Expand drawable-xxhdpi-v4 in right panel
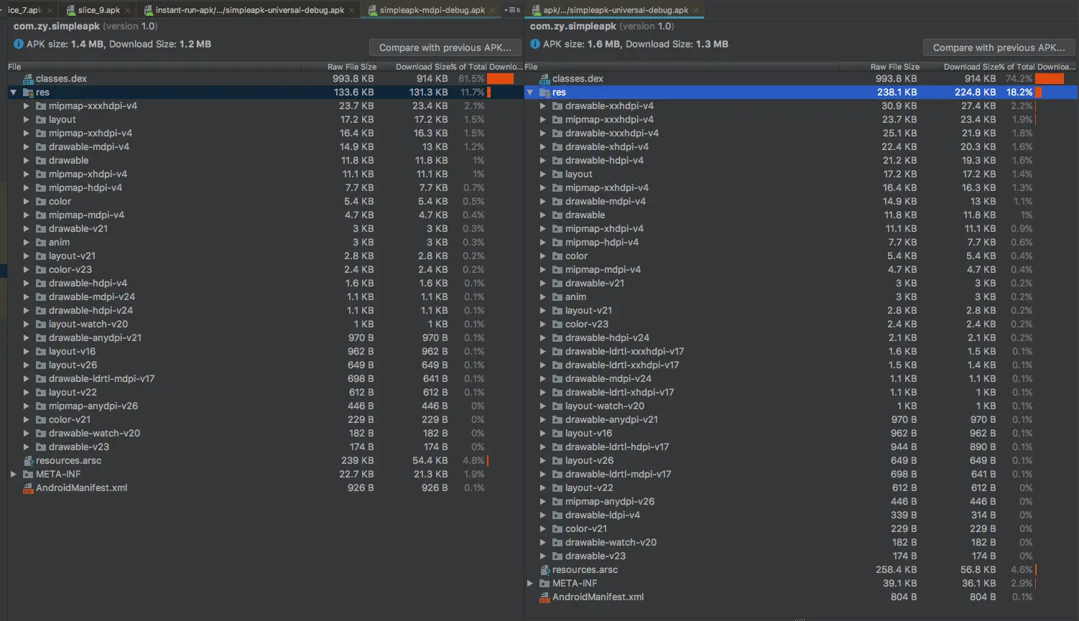Screen dimensions: 1079x621 pyautogui.click(x=542, y=106)
